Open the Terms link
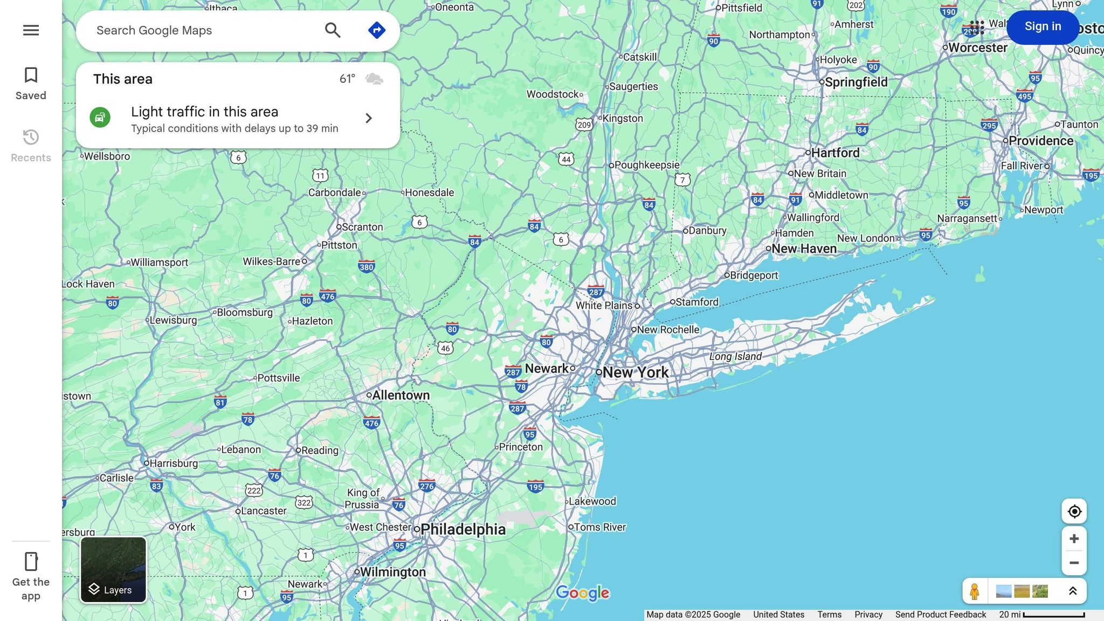 pos(829,615)
